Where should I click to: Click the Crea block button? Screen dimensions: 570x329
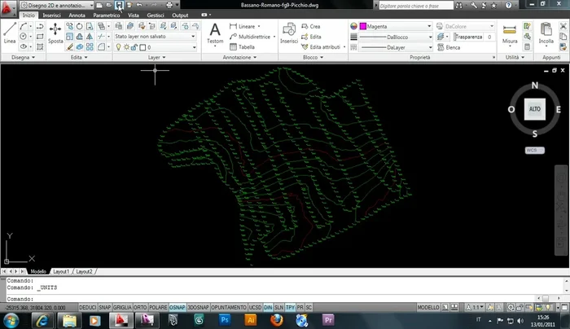click(x=311, y=26)
